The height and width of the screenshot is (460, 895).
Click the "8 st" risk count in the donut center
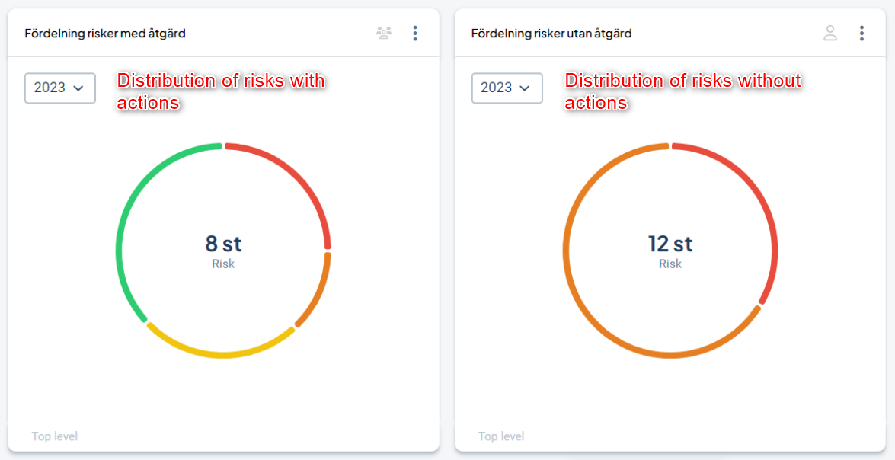[223, 244]
